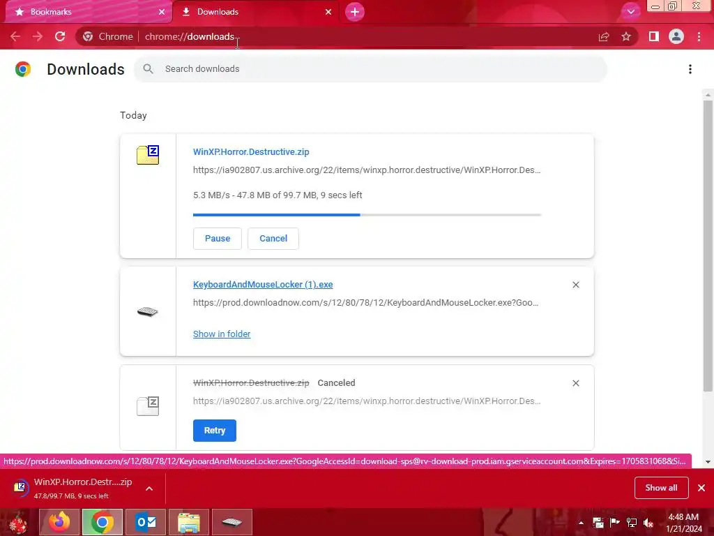The image size is (714, 536).
Task: Click the vertical page scrollbar thumb
Action: click(708, 246)
